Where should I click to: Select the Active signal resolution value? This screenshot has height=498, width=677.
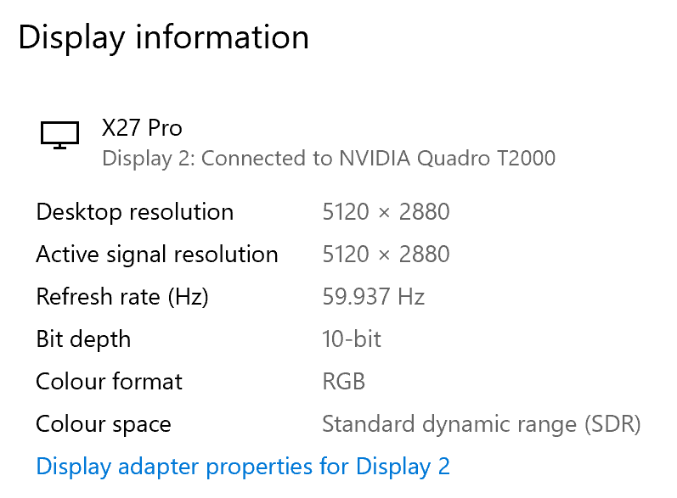386,255
